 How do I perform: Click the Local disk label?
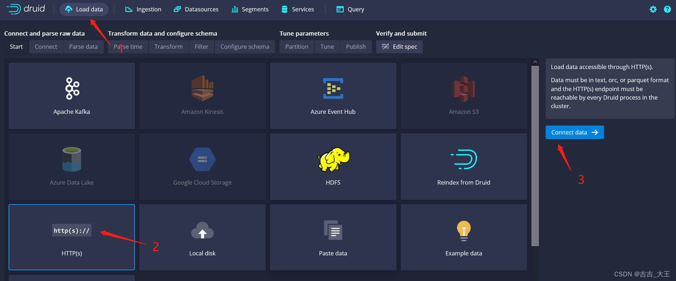click(x=202, y=253)
